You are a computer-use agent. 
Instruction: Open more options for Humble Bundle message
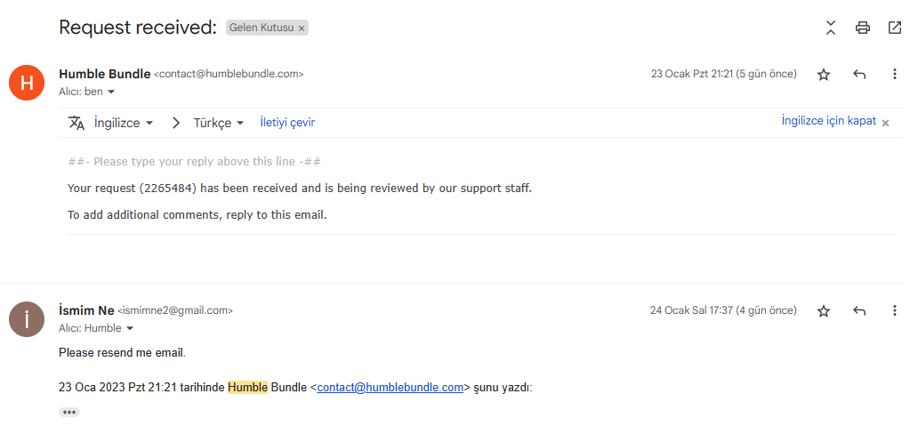[894, 75]
